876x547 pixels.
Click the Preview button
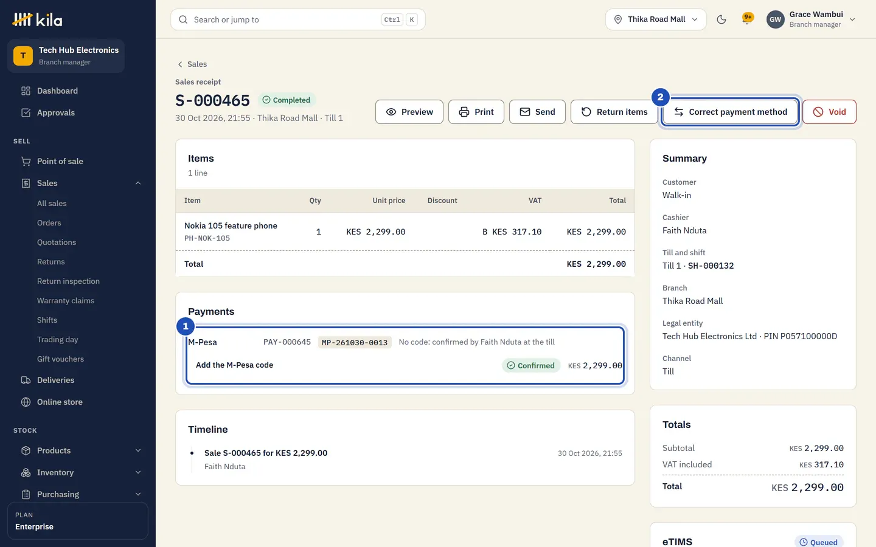[x=409, y=112]
